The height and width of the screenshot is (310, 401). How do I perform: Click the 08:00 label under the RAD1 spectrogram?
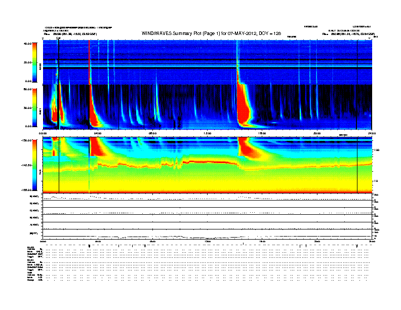tap(152, 133)
